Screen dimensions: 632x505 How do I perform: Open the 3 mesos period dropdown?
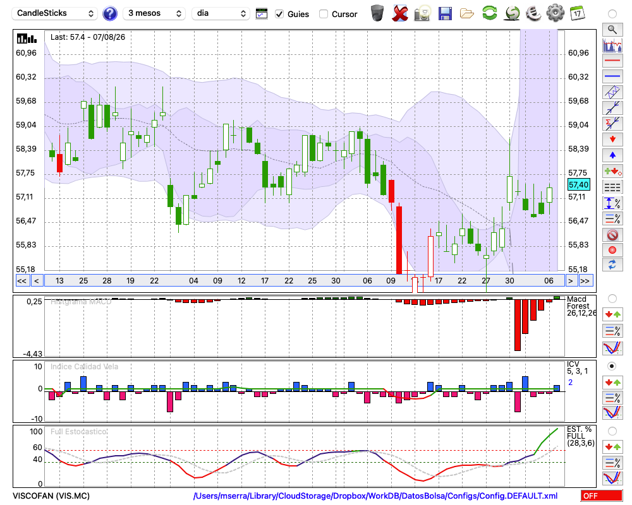(x=154, y=13)
